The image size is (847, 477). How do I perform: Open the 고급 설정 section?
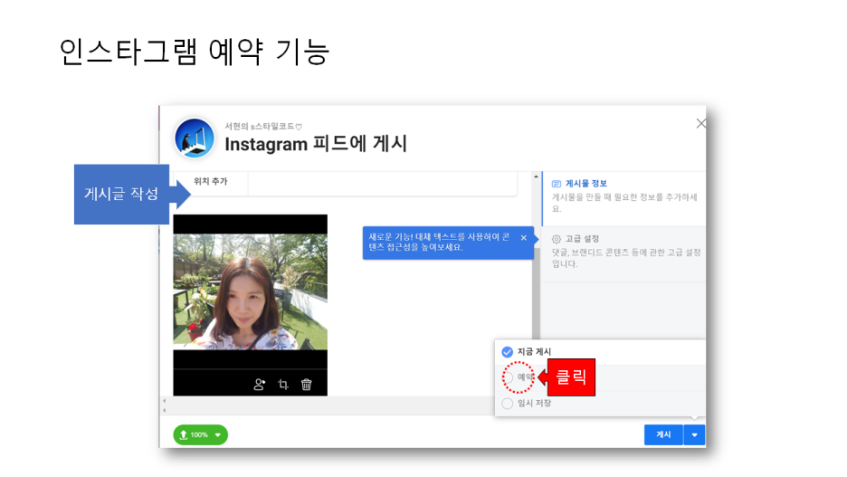click(623, 254)
